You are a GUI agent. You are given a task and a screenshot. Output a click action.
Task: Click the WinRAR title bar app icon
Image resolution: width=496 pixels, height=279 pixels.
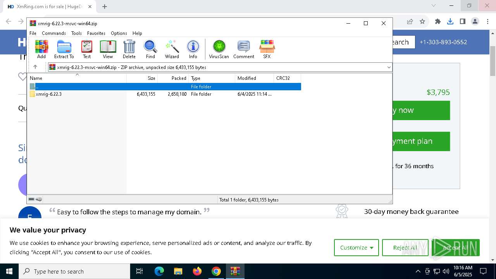pos(33,23)
